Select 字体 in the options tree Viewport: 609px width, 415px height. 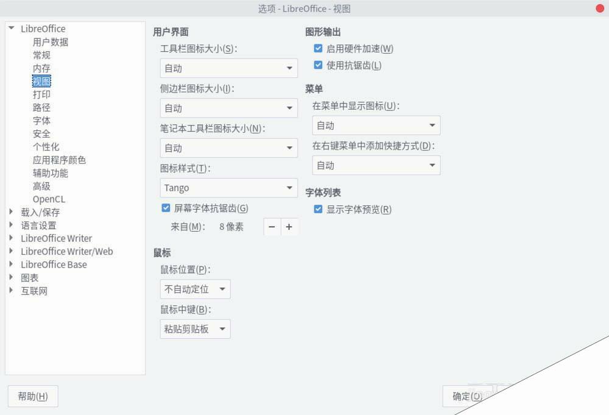[x=41, y=121]
